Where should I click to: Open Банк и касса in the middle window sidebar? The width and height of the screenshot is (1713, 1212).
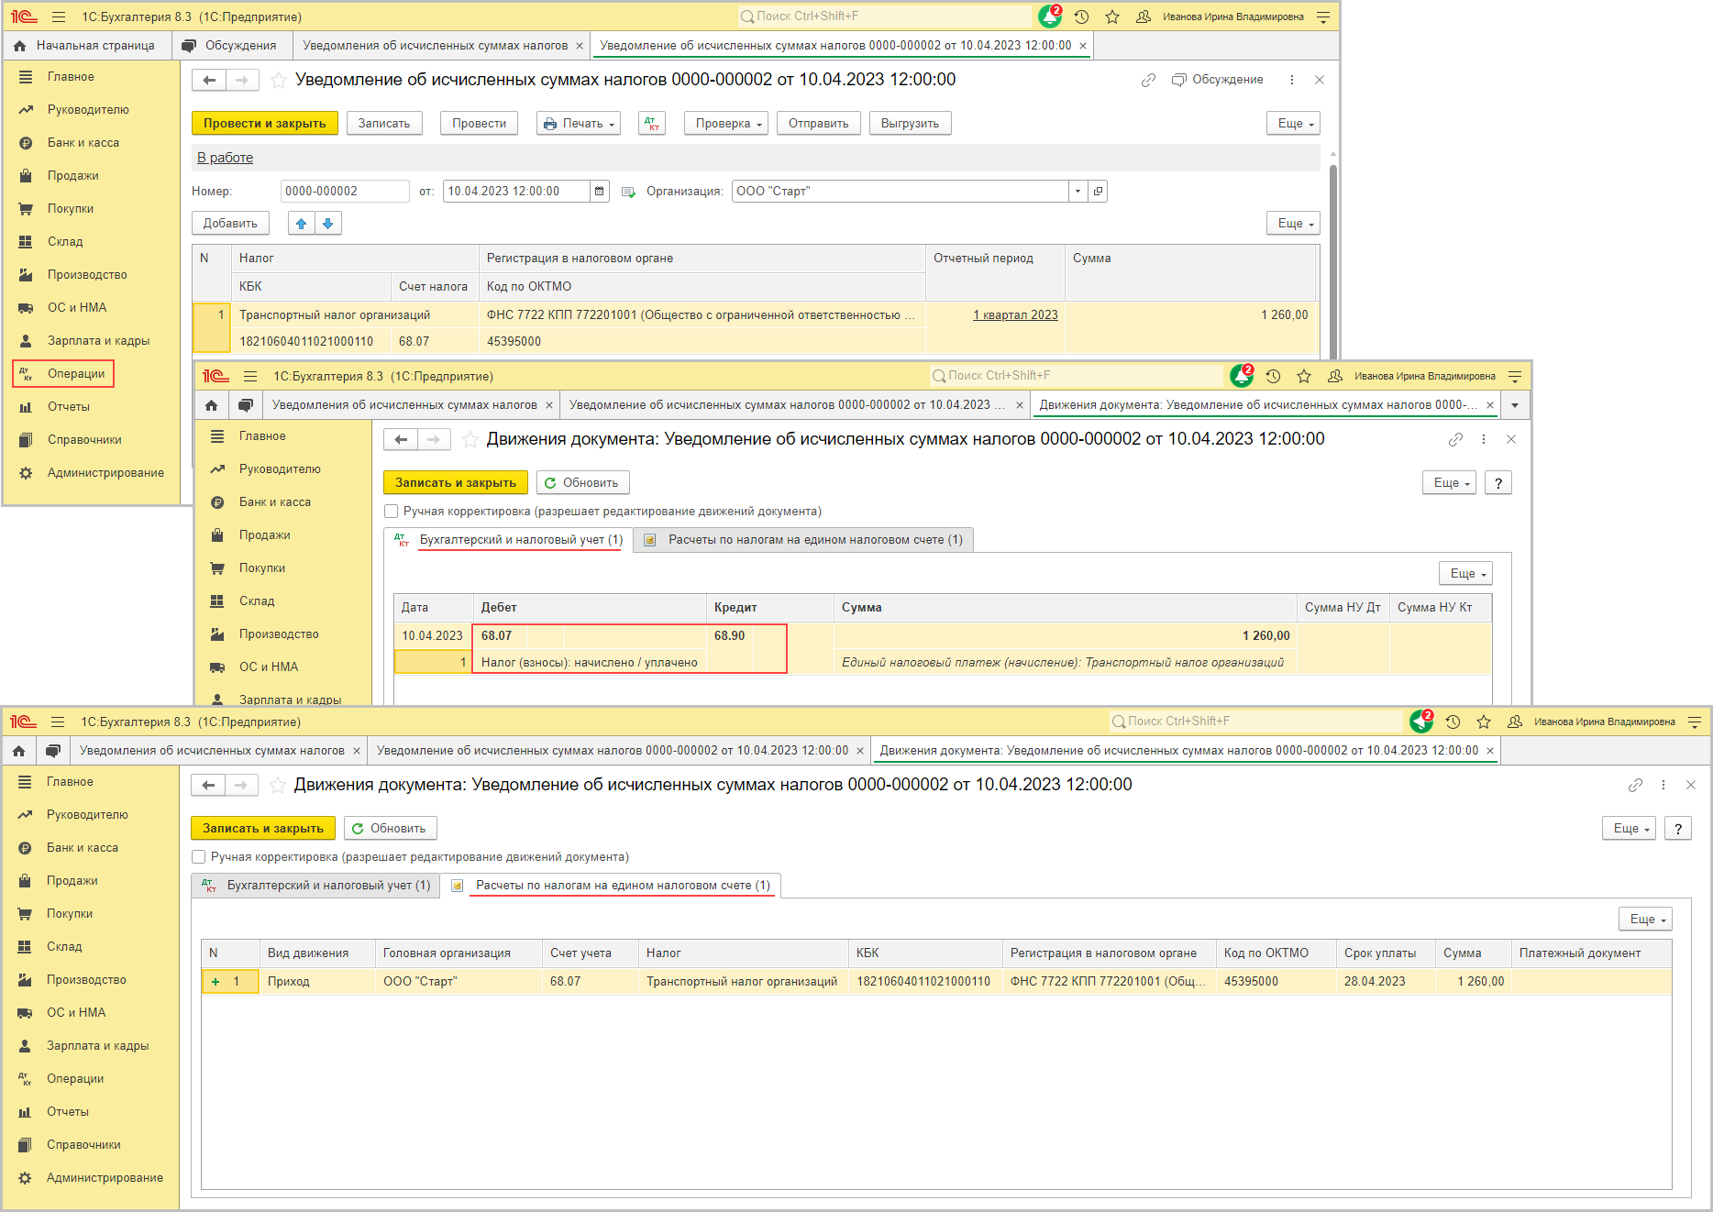(x=275, y=502)
